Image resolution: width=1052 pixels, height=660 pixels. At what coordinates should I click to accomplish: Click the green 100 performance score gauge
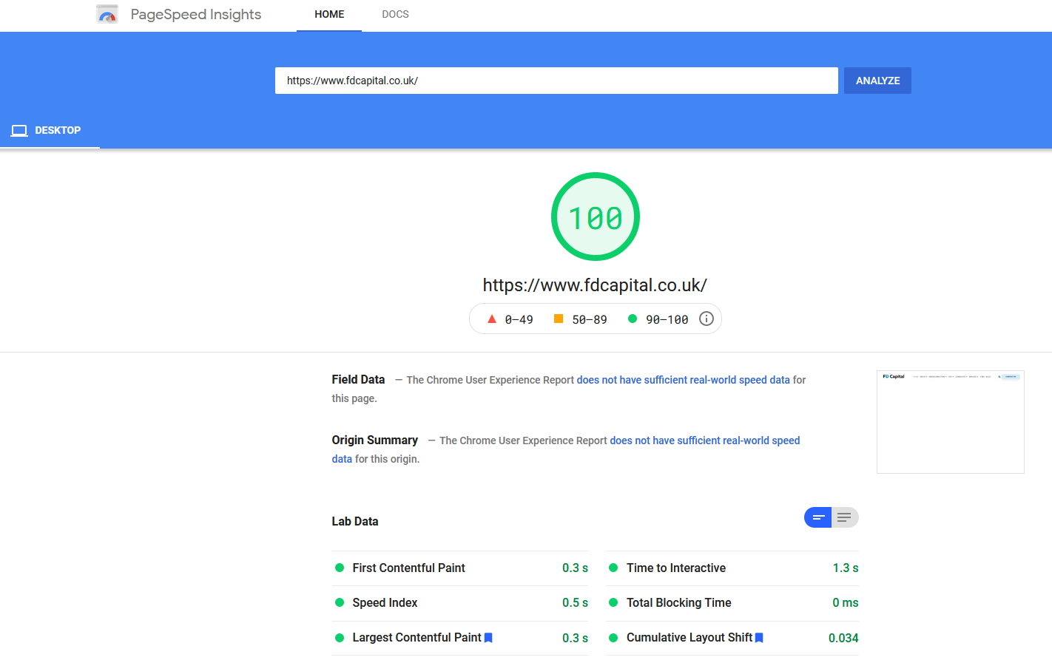click(596, 217)
